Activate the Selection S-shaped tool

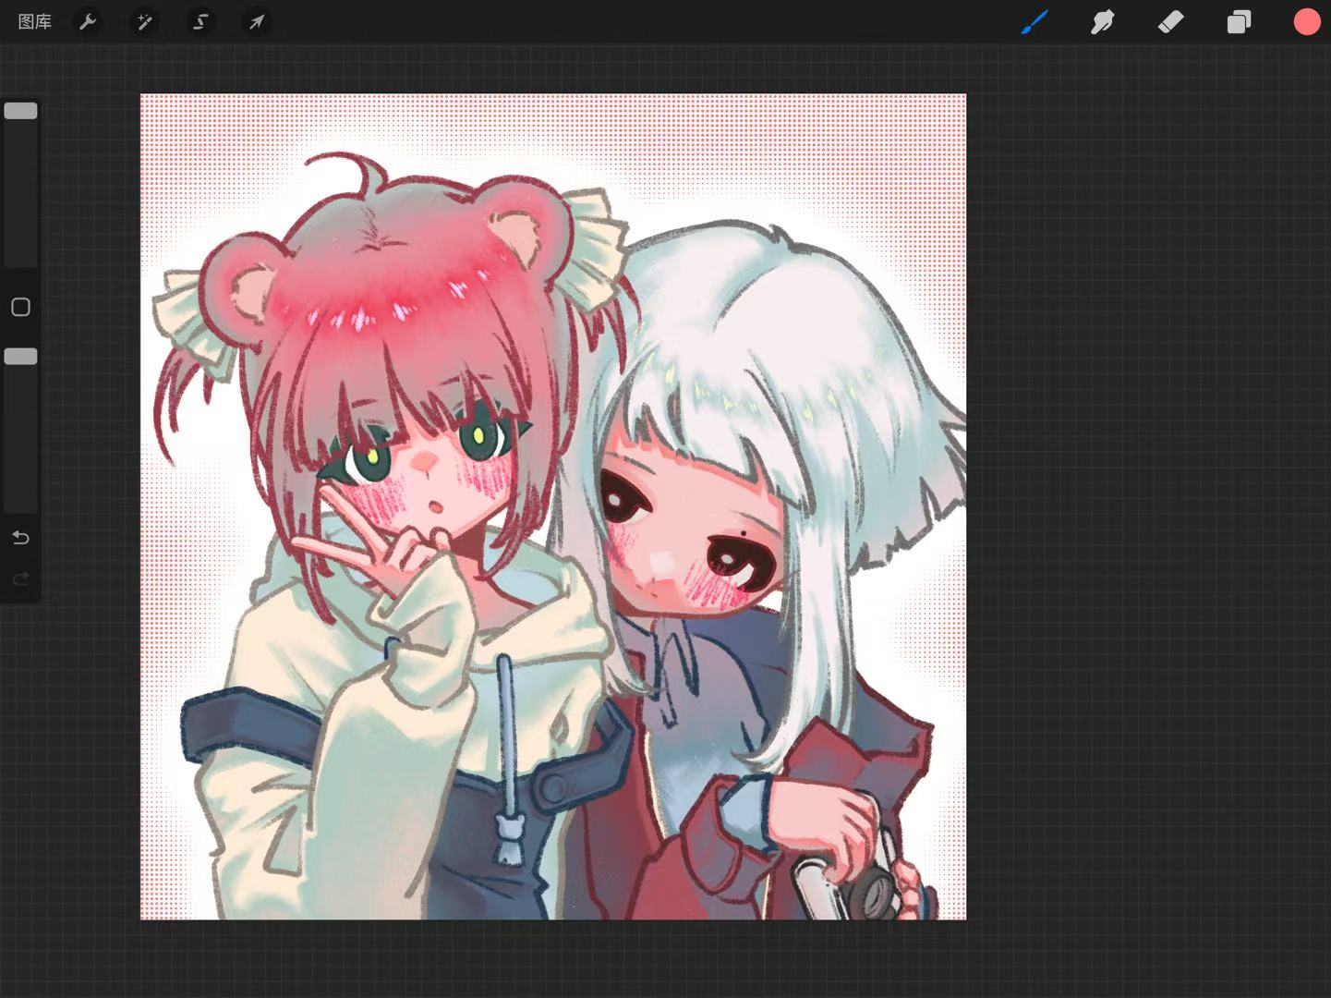pyautogui.click(x=200, y=21)
